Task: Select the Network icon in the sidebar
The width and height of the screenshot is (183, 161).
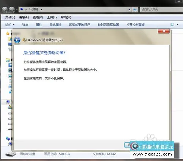Action: tap(8, 138)
